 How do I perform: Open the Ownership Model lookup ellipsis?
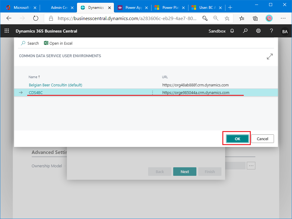pos(251,165)
